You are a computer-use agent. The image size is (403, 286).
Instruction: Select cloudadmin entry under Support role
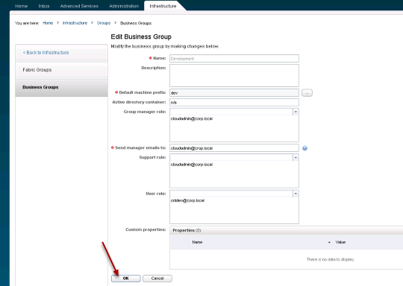192,165
